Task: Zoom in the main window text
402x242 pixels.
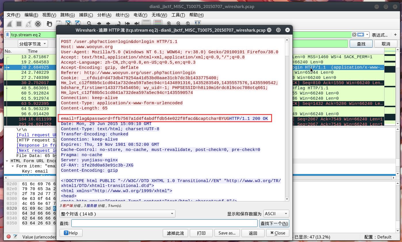Action: [169, 24]
